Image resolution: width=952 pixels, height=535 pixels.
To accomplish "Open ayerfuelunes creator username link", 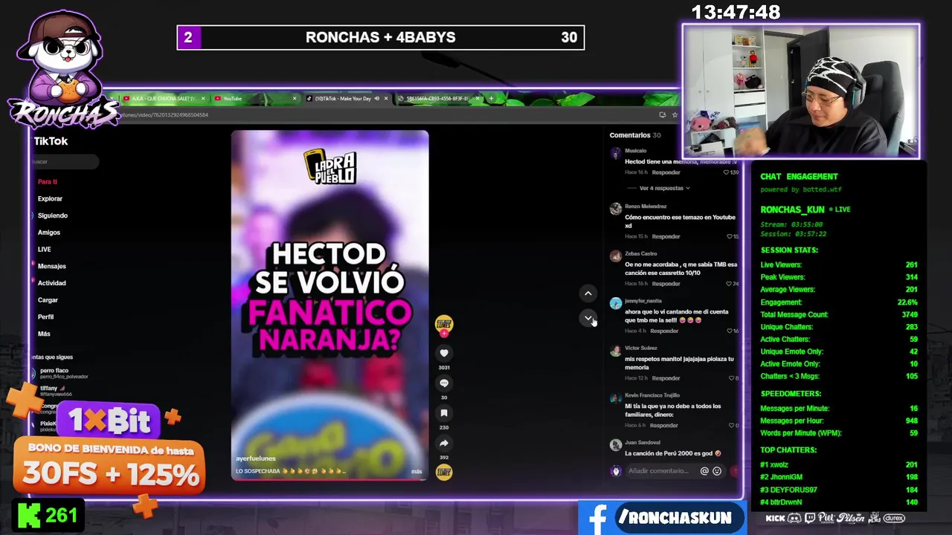I will 256,458.
